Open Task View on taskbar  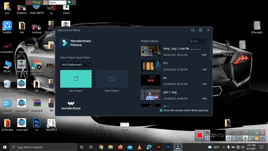(x=91, y=147)
